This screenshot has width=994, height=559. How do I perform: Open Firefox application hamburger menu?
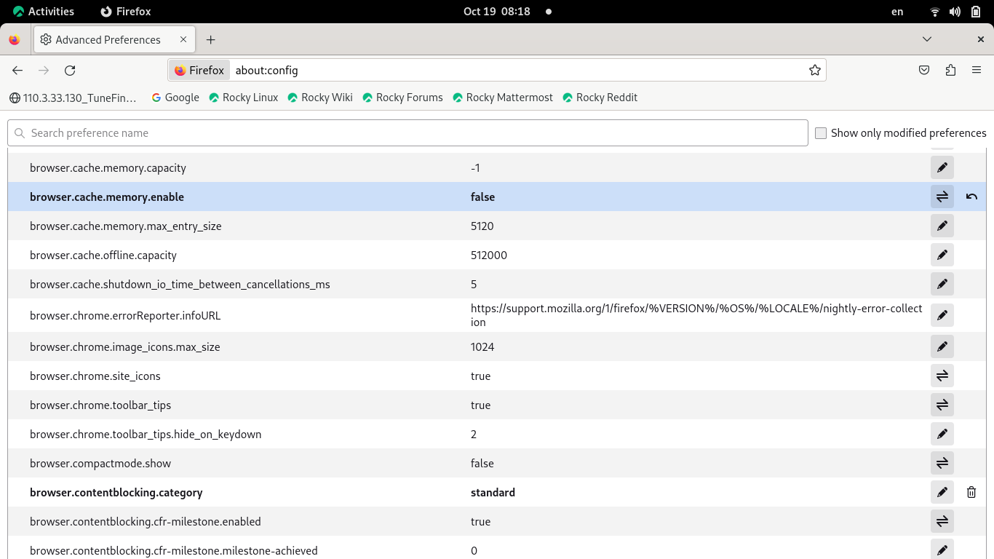(977, 70)
